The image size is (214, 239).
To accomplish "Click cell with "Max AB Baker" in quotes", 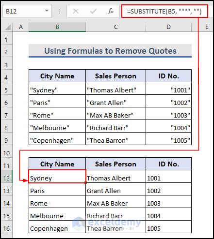I will [116, 114].
